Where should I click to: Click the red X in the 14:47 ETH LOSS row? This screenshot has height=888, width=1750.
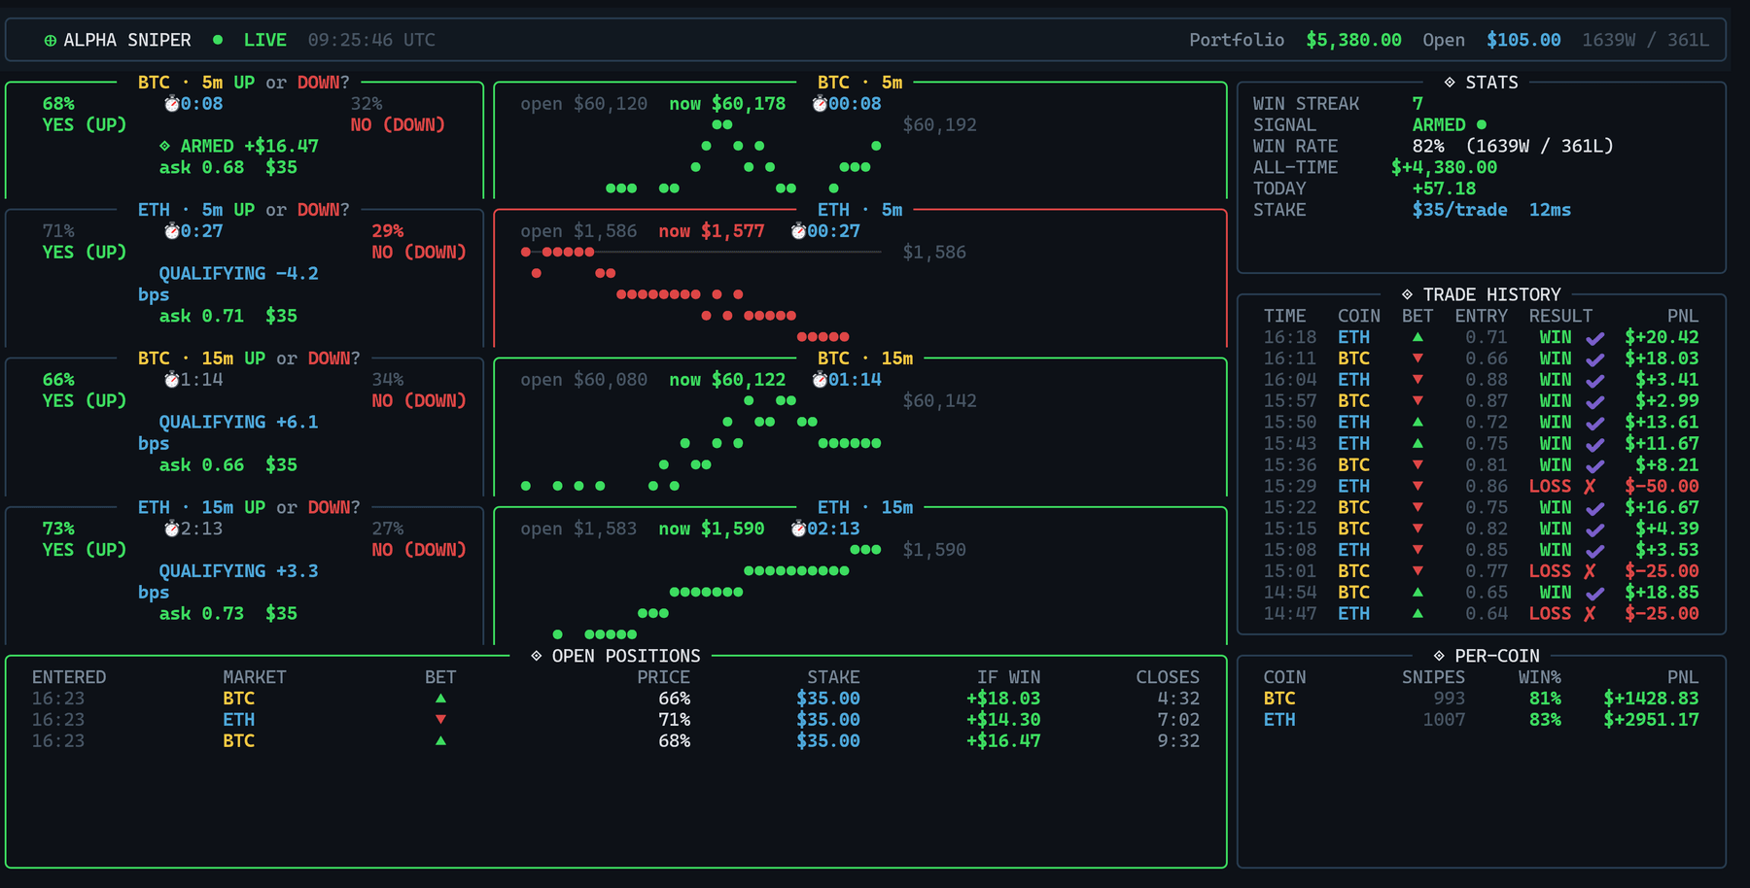pyautogui.click(x=1590, y=614)
